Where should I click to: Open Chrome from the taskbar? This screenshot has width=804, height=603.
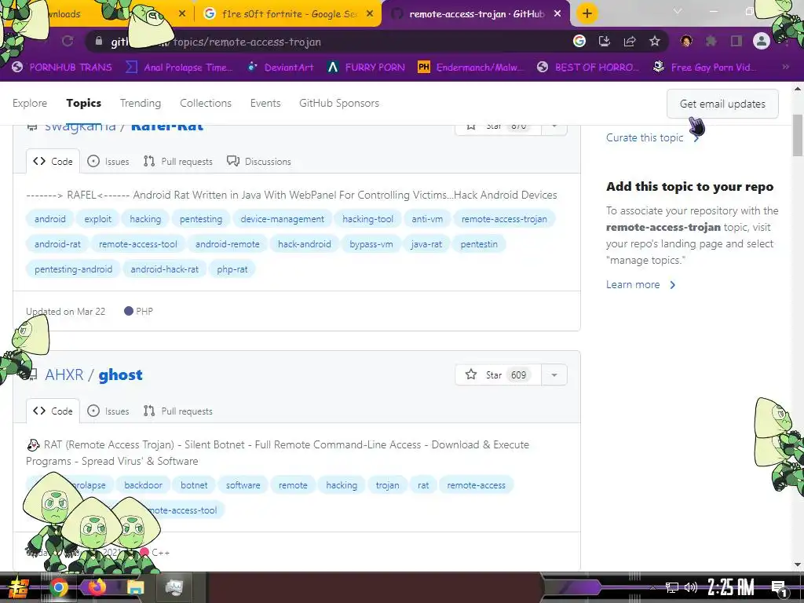coord(58,587)
